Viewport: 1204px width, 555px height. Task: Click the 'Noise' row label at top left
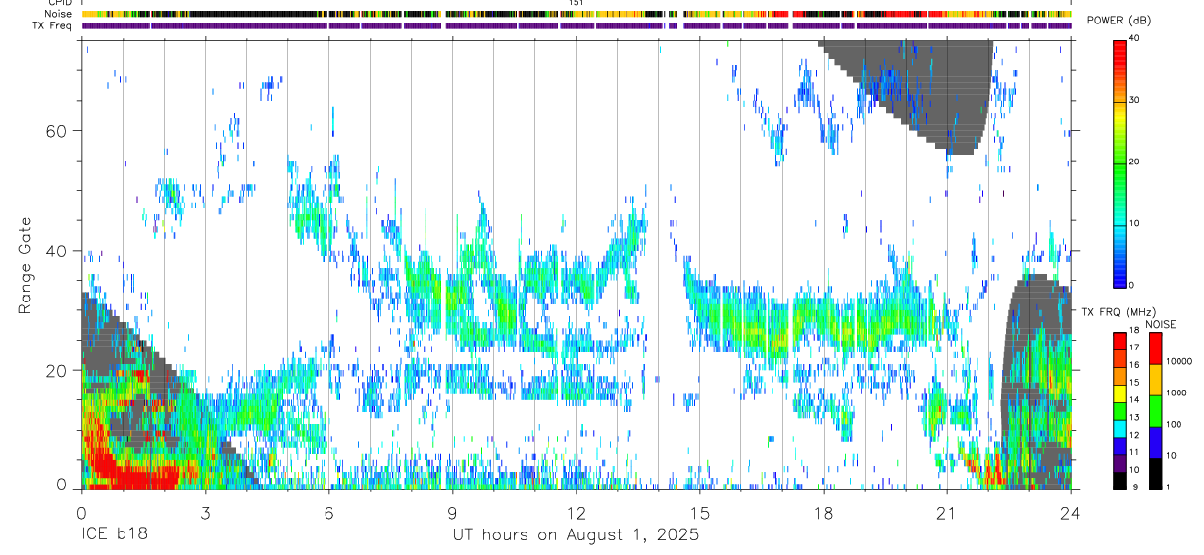click(x=60, y=14)
